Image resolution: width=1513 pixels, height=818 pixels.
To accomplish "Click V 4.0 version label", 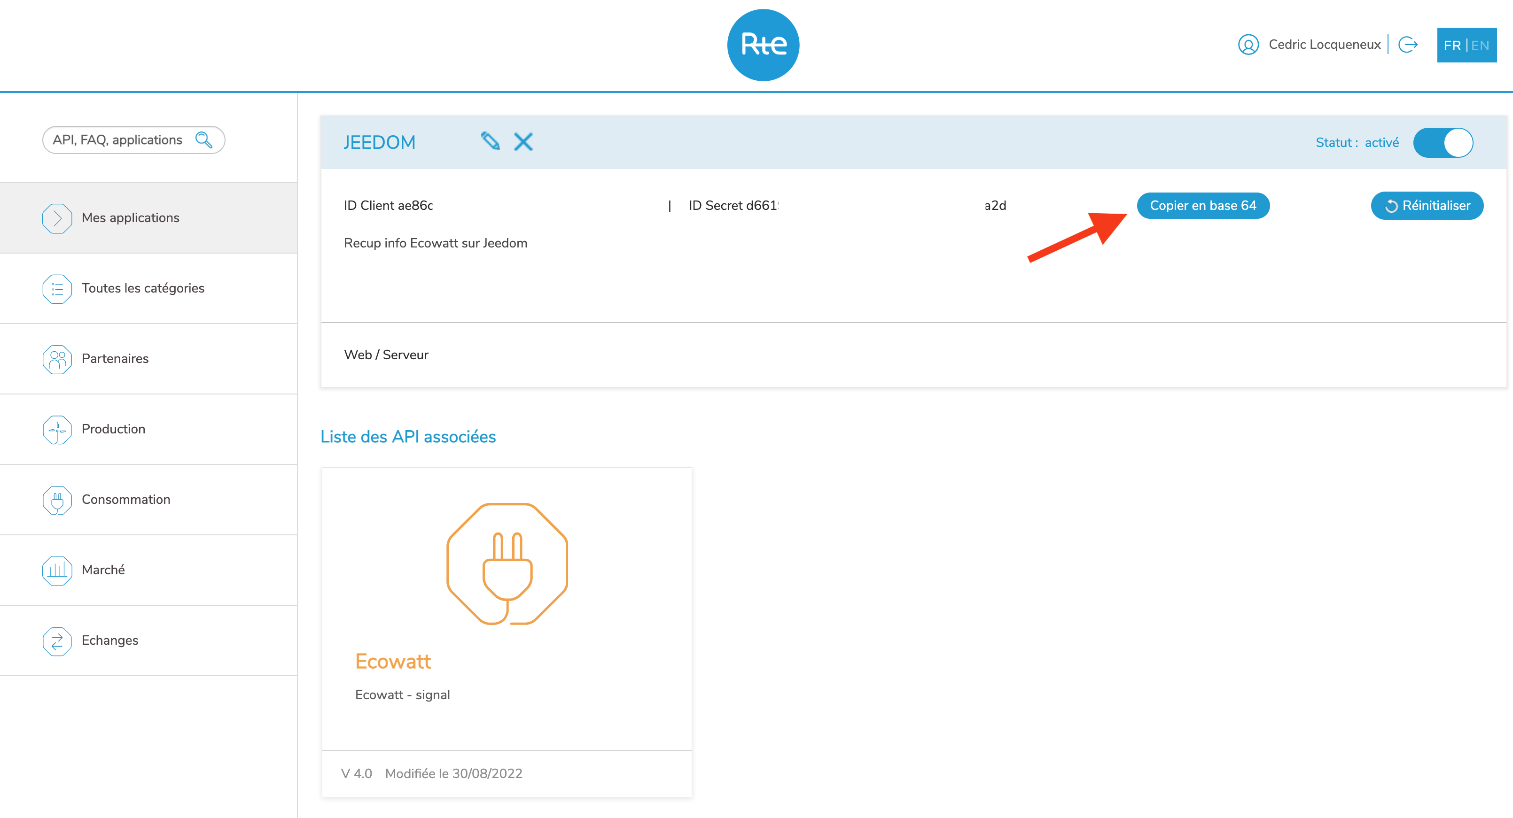I will point(356,773).
